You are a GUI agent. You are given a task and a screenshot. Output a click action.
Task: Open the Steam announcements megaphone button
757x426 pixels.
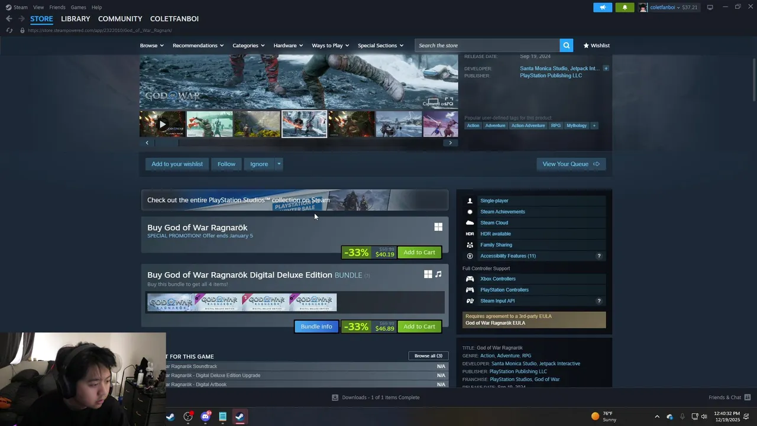tap(603, 7)
